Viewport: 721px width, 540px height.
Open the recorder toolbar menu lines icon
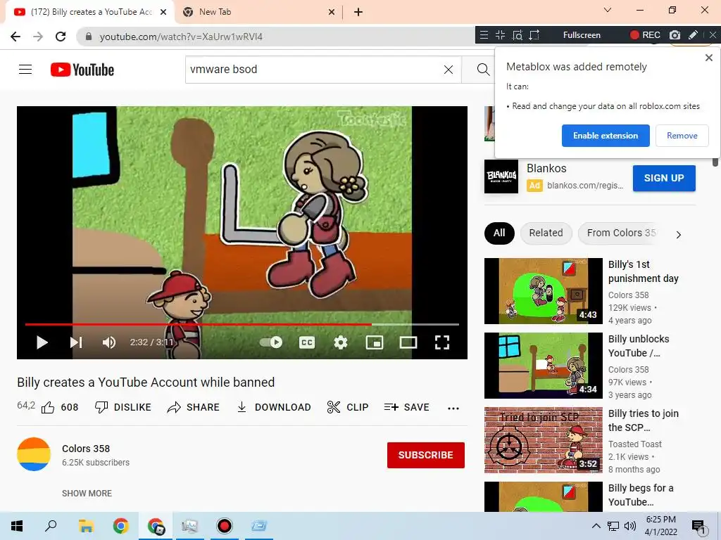click(x=484, y=35)
